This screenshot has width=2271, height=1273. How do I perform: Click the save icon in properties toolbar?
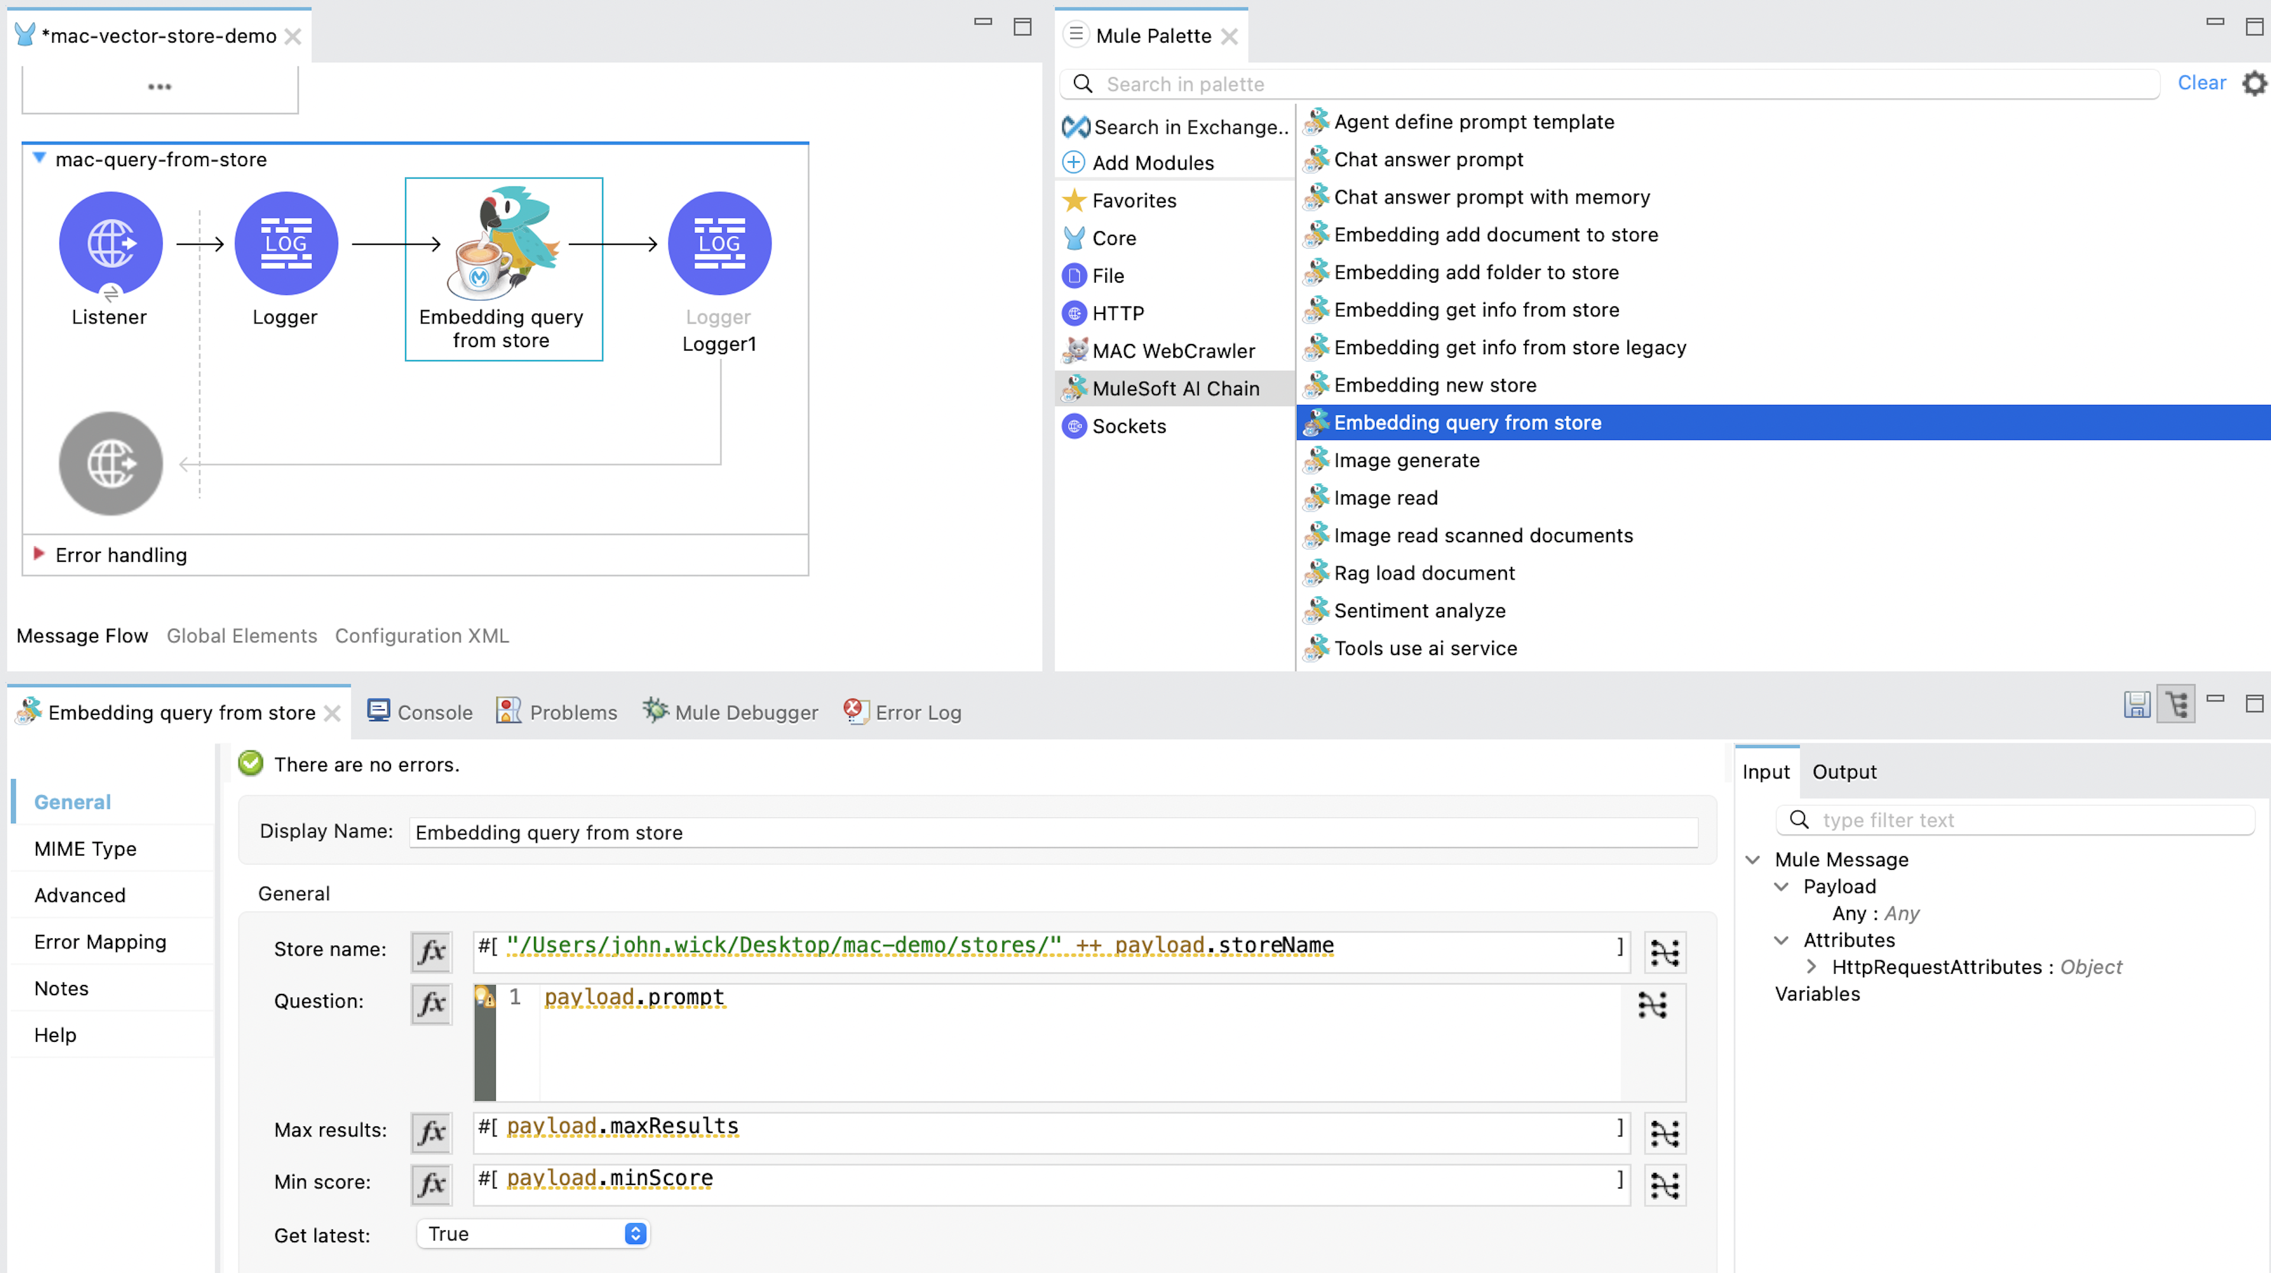[2137, 704]
